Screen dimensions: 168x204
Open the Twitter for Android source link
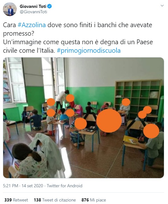[64, 186]
